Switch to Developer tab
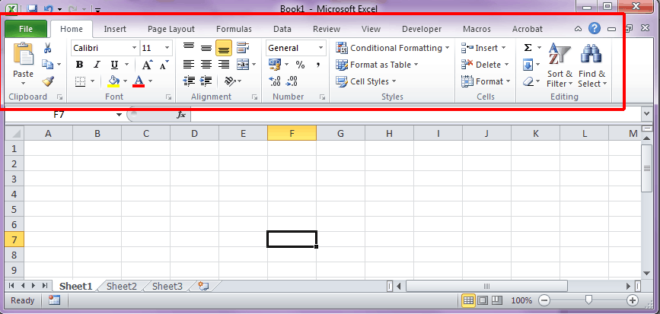This screenshot has height=314, width=660. point(421,29)
